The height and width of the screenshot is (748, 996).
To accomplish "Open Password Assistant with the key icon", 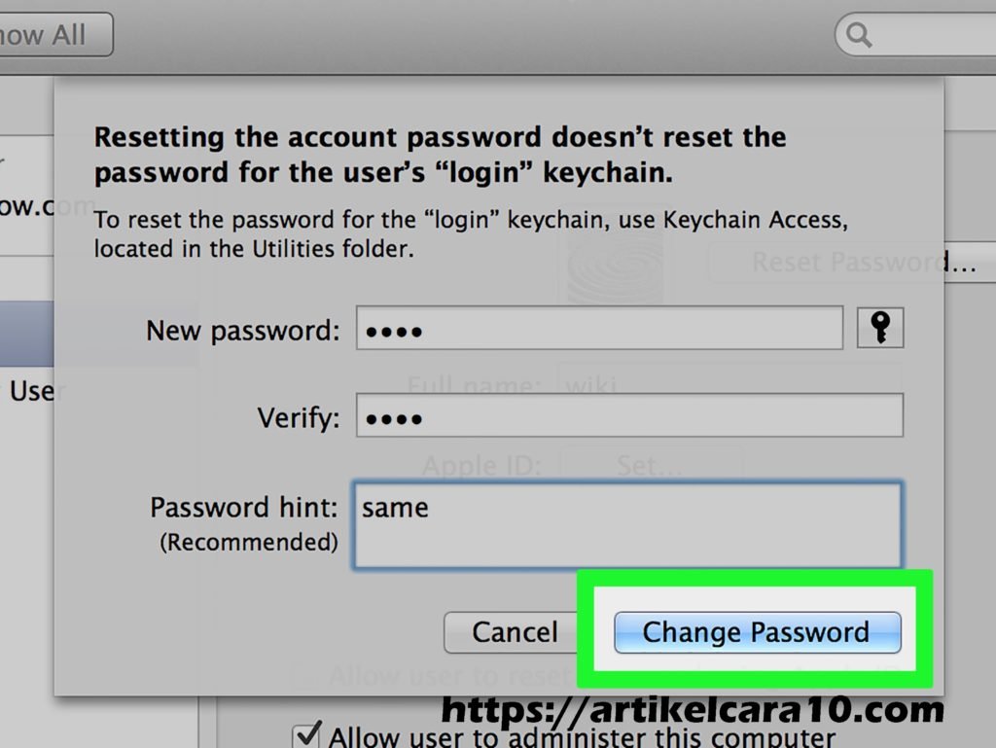I will point(880,328).
